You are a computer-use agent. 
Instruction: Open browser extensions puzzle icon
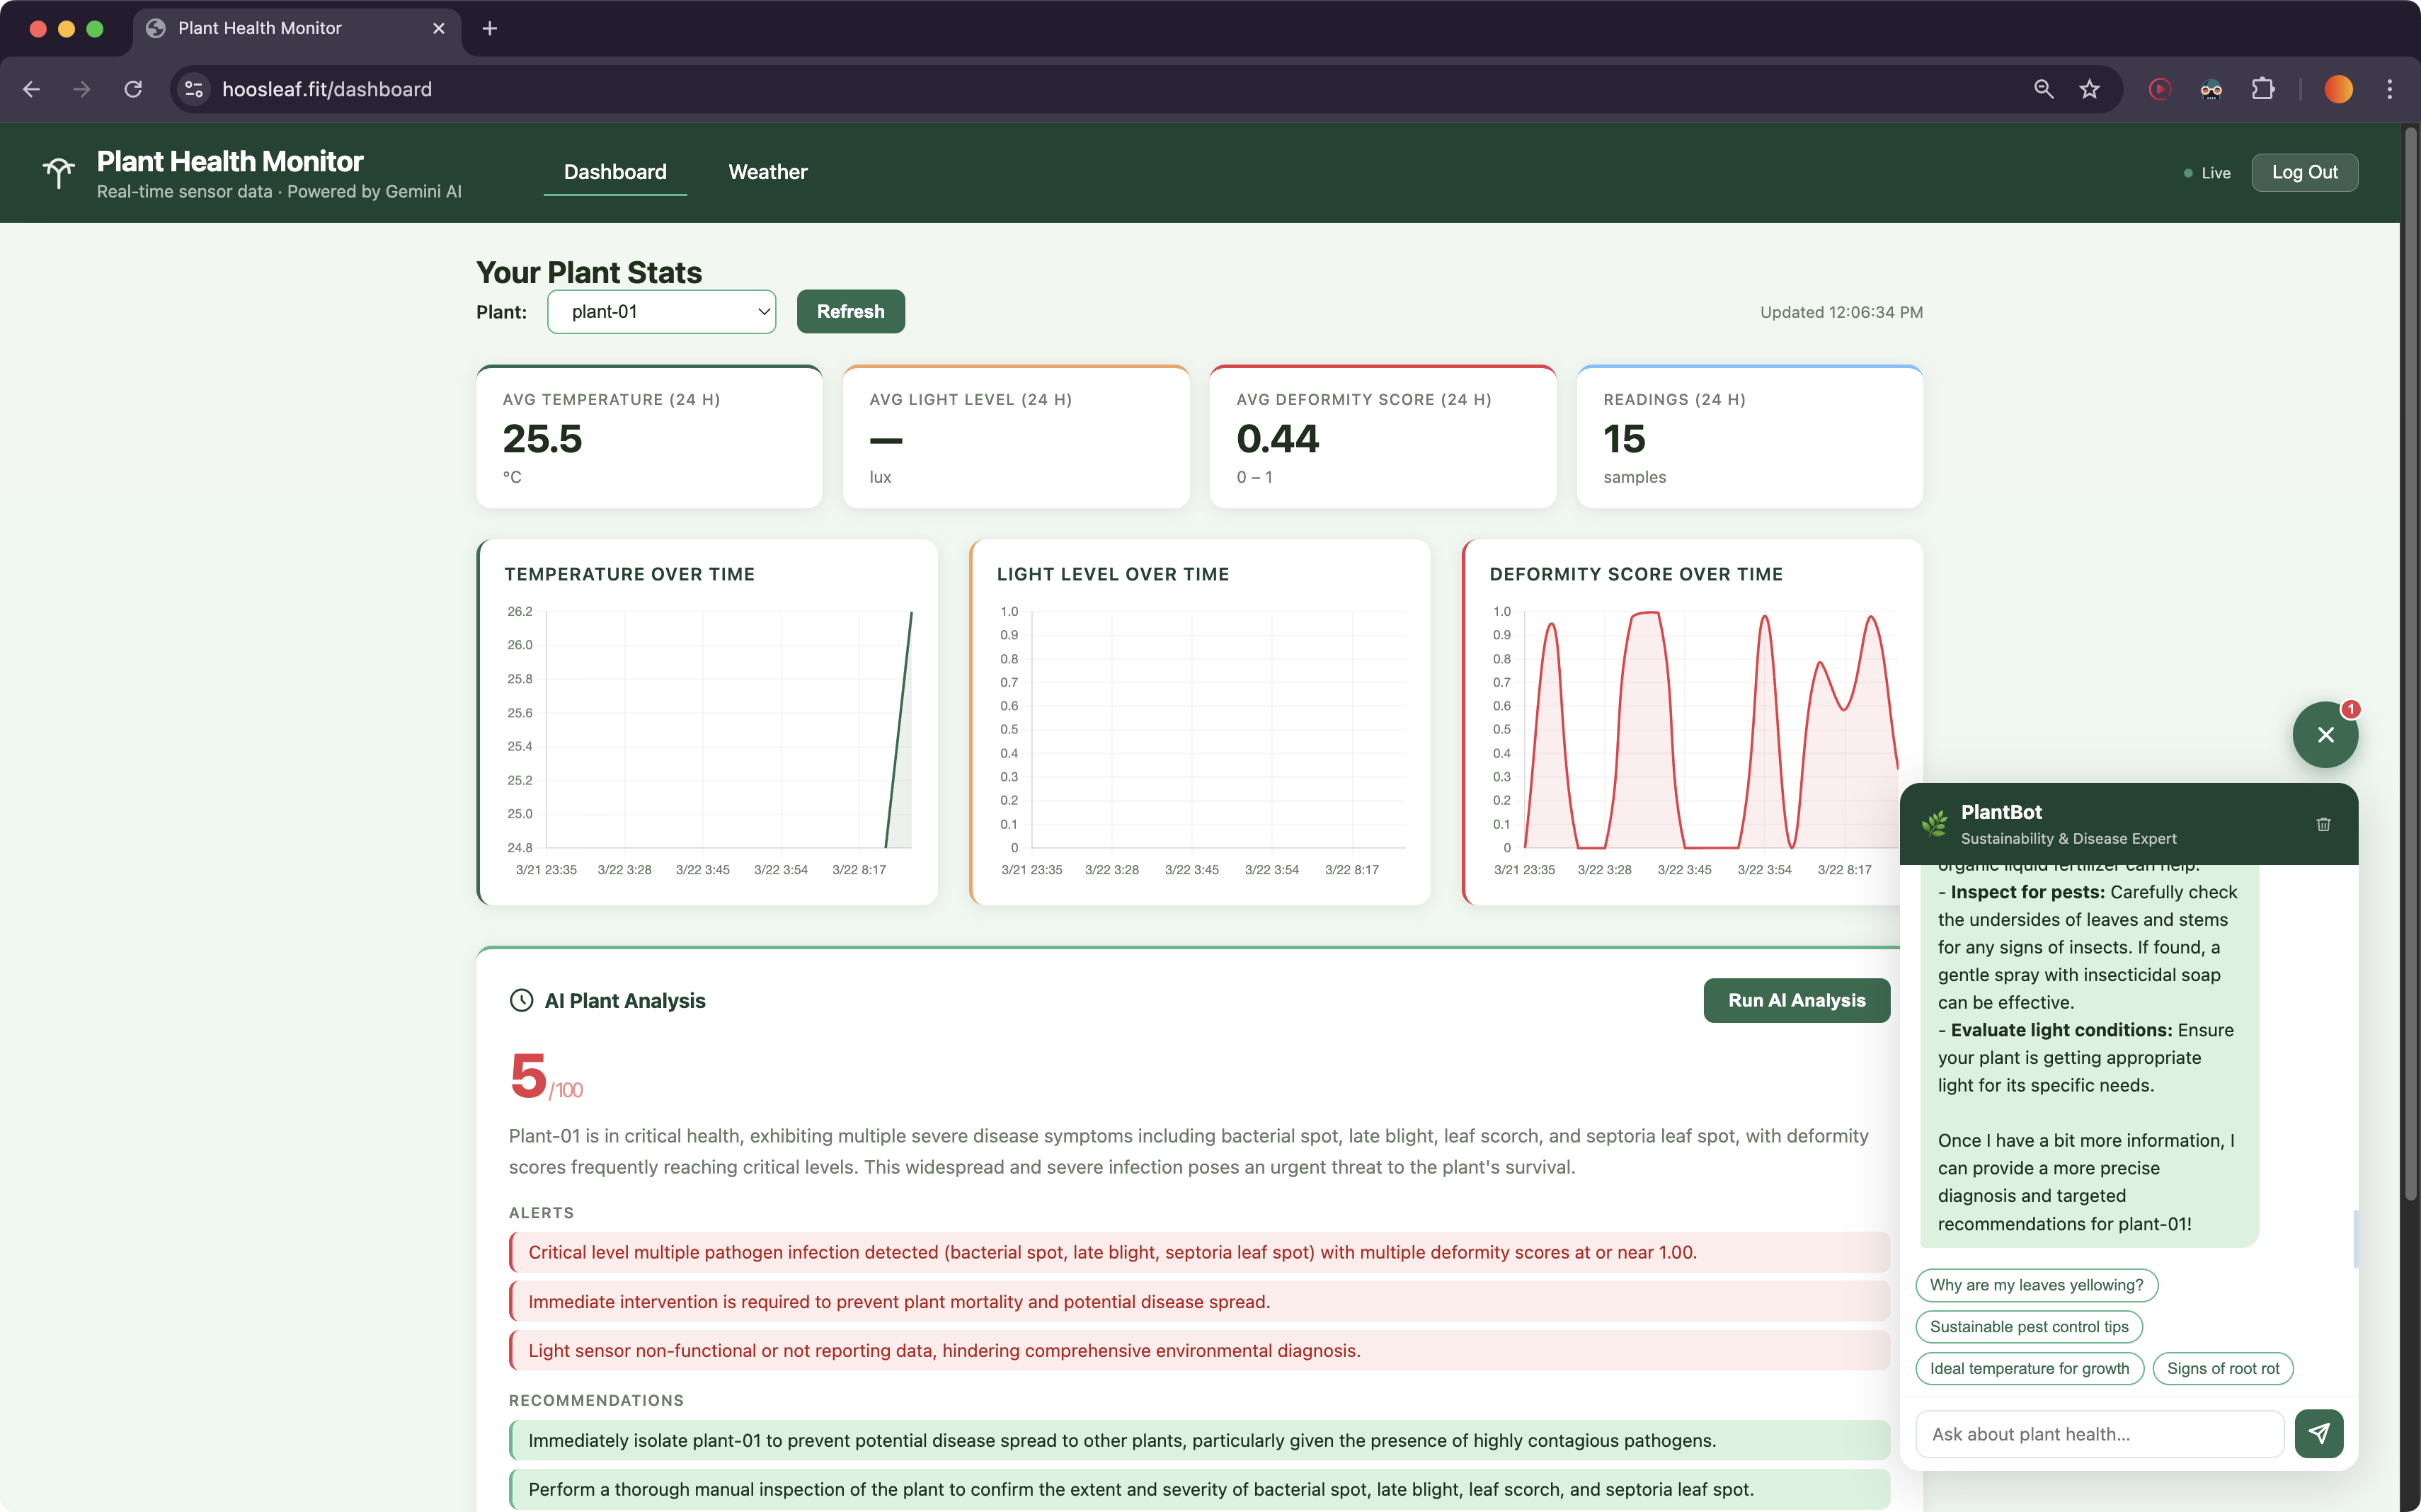(2263, 89)
